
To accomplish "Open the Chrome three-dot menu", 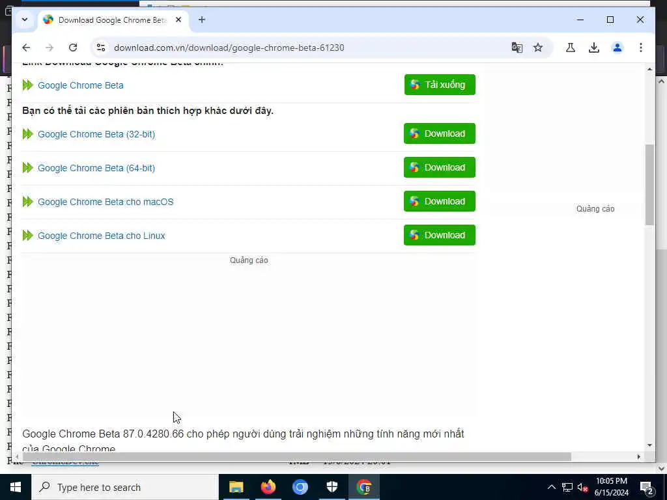I will pos(641,48).
